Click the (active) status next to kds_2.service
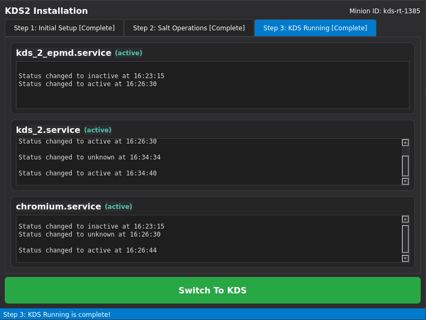Viewport: 426px width, 320px height. (98, 130)
